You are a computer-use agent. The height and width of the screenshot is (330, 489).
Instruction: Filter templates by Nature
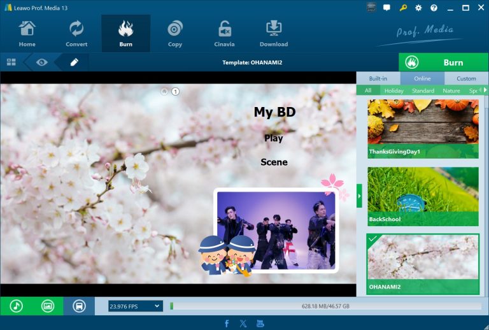click(x=451, y=90)
